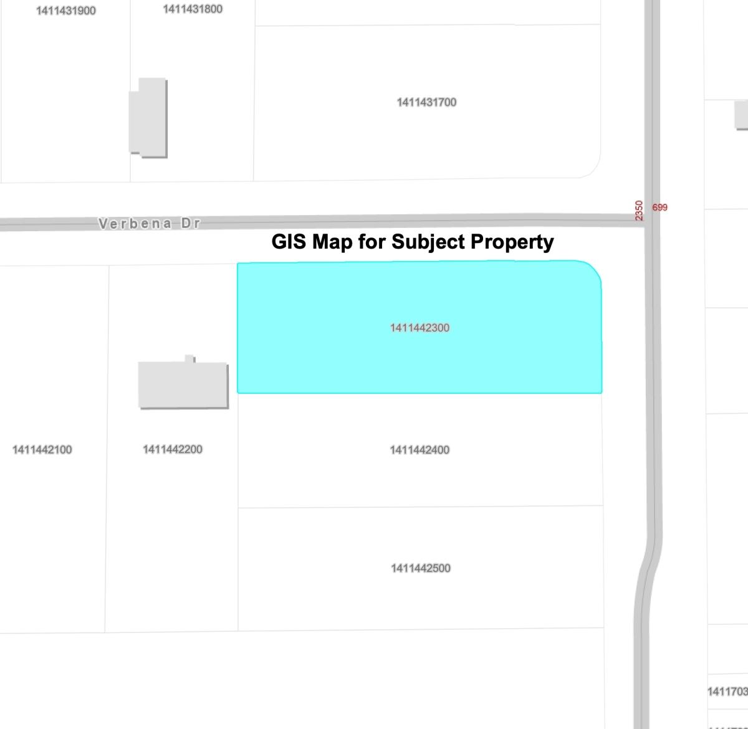Screen dimensions: 748x729
Task: Click parcel label 1411442400
Action: click(x=421, y=449)
